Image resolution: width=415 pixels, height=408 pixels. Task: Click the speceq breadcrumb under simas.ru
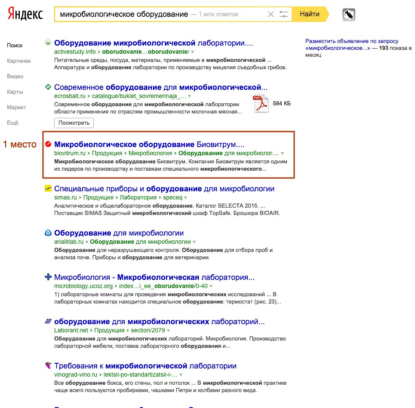click(x=172, y=198)
